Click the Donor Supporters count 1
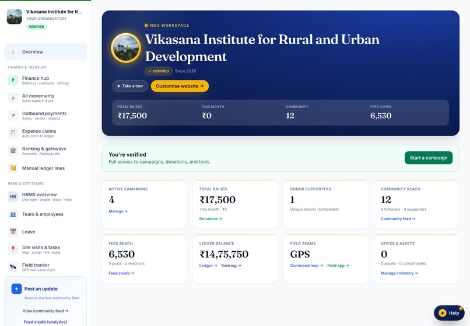Image resolution: width=470 pixels, height=326 pixels. click(x=292, y=200)
